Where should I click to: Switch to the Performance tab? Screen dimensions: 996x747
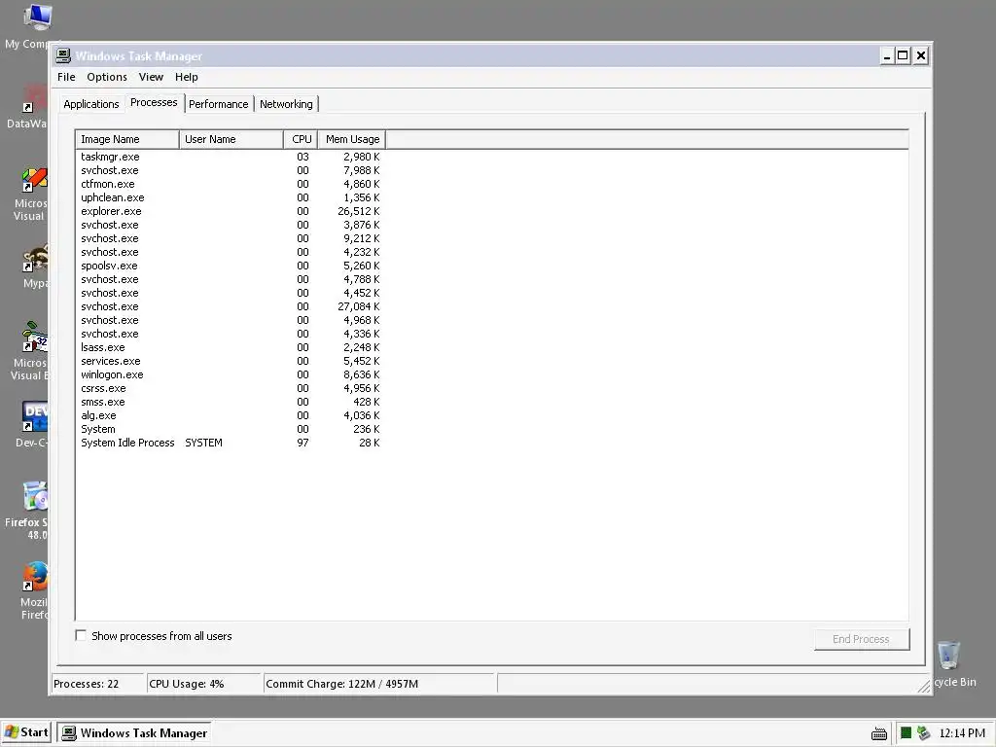click(x=219, y=104)
